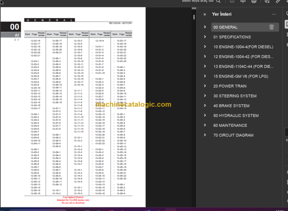Click the print icon in toolbar
Viewport: 288px width, 211px height.
point(254,1)
